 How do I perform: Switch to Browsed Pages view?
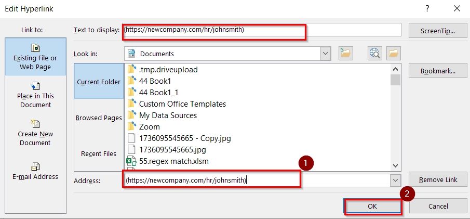click(99, 118)
